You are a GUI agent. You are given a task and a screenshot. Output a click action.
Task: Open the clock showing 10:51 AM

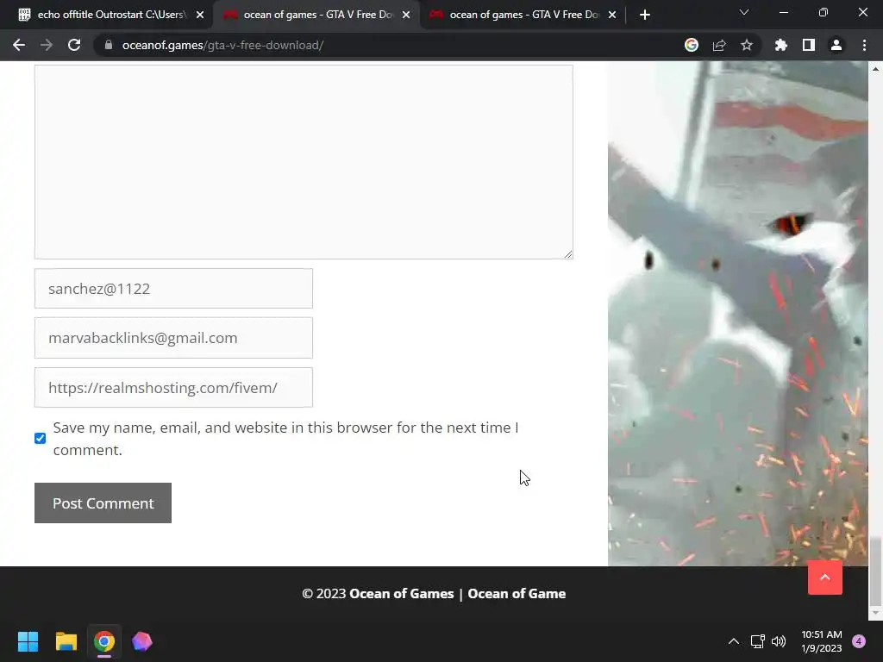[822, 641]
